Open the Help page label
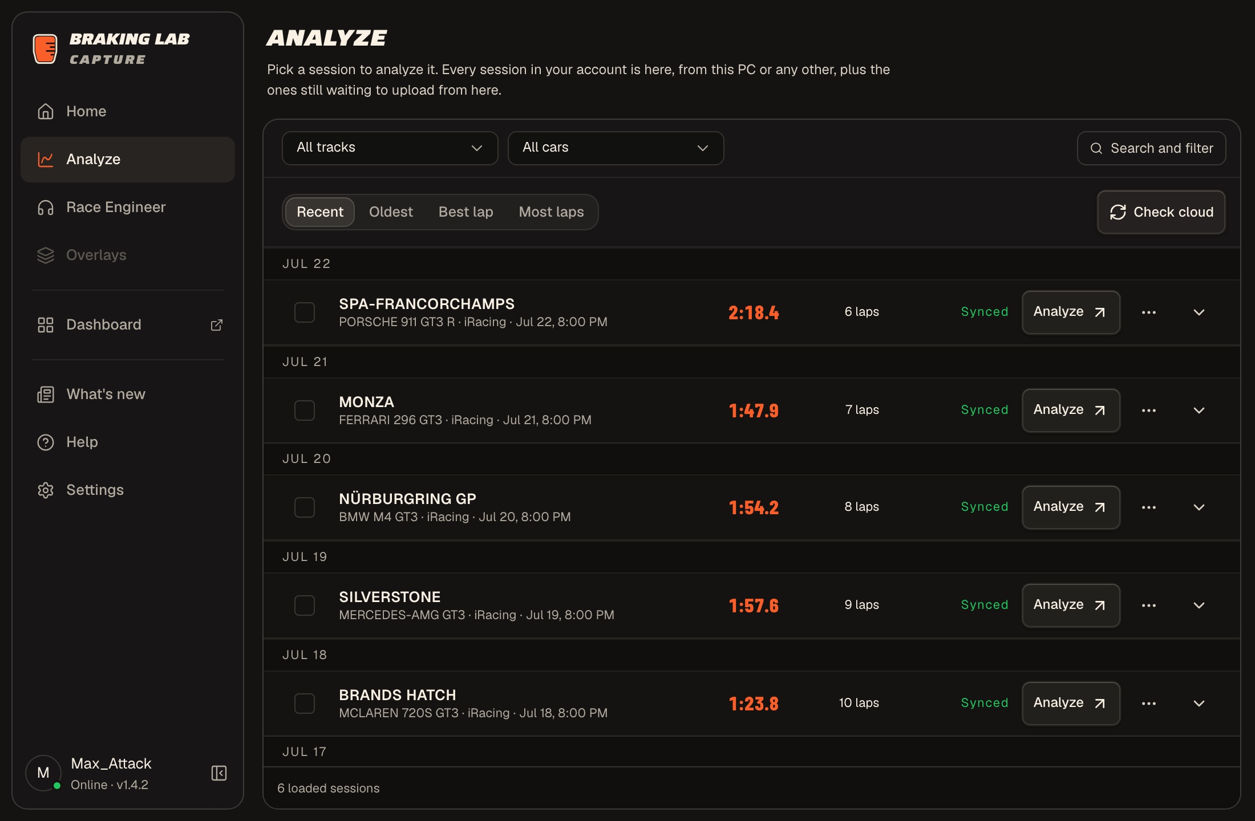1255x821 pixels. (82, 442)
